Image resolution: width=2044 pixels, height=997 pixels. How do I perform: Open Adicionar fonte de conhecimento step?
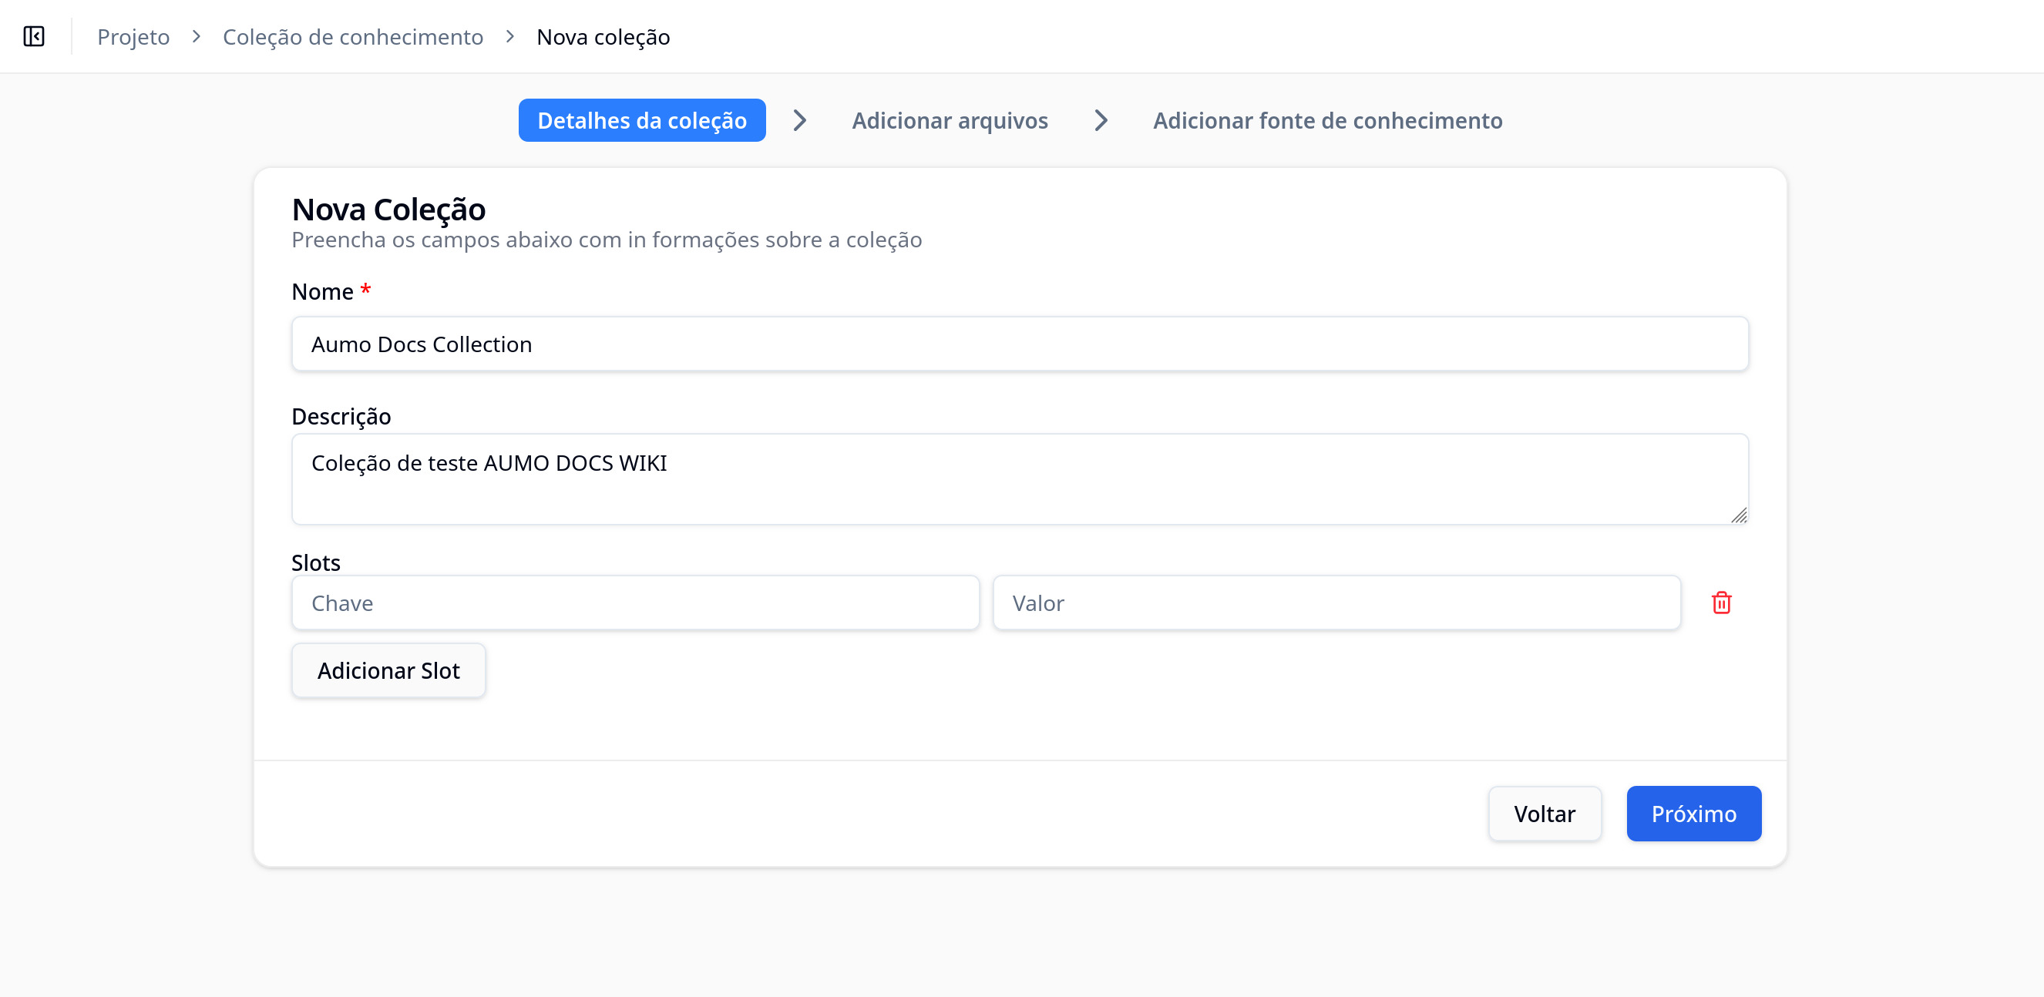tap(1327, 120)
